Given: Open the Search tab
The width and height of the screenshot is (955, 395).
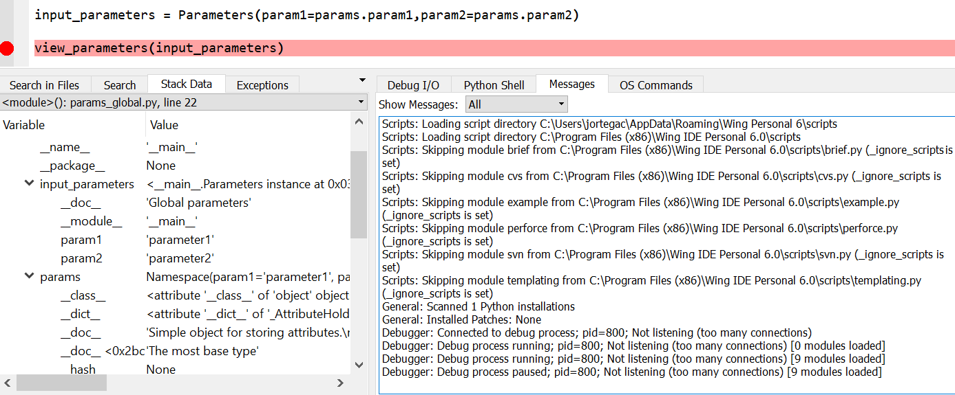Looking at the screenshot, I should coord(120,85).
